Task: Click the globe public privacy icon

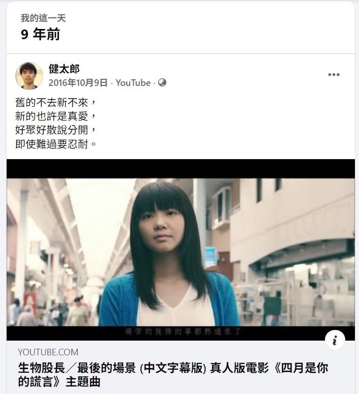Action: [x=162, y=82]
